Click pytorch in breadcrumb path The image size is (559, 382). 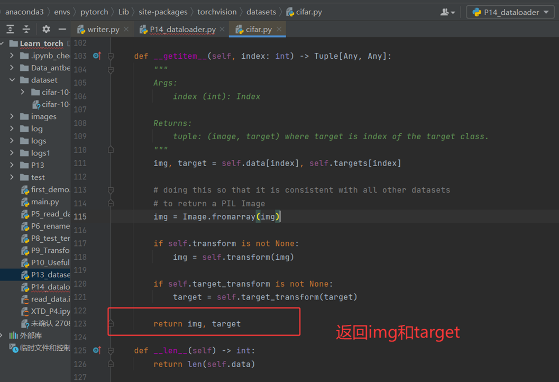tap(94, 12)
